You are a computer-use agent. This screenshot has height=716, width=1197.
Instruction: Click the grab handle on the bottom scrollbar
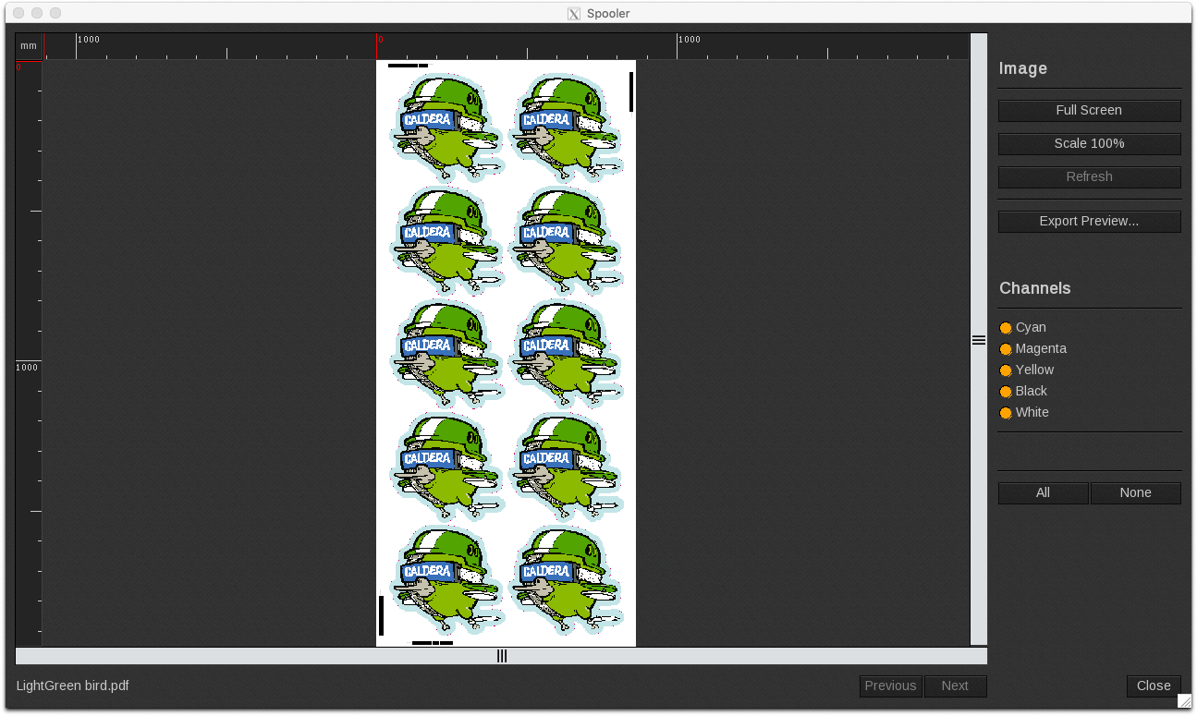[502, 656]
